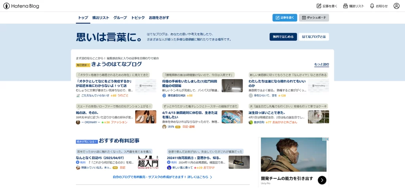Image resolution: width=405 pixels, height=189 pixels.
Task: Open the user account profile icon
Action: [x=396, y=6]
